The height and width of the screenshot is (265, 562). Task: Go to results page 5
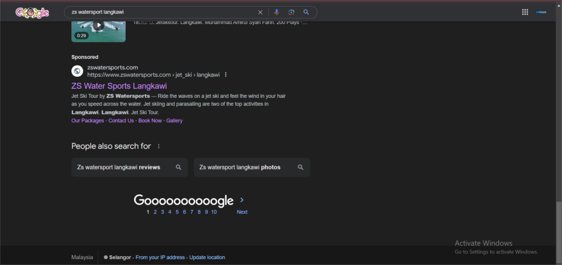177,212
